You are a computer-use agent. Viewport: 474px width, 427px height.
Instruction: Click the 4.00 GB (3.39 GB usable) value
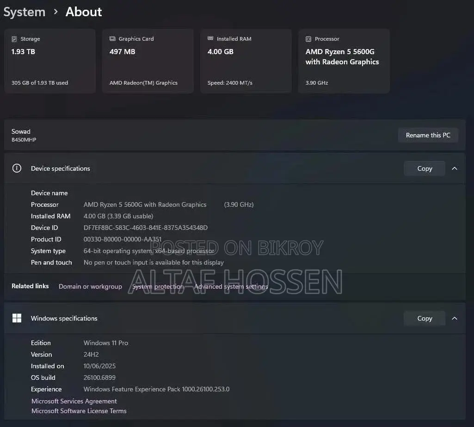(x=118, y=216)
